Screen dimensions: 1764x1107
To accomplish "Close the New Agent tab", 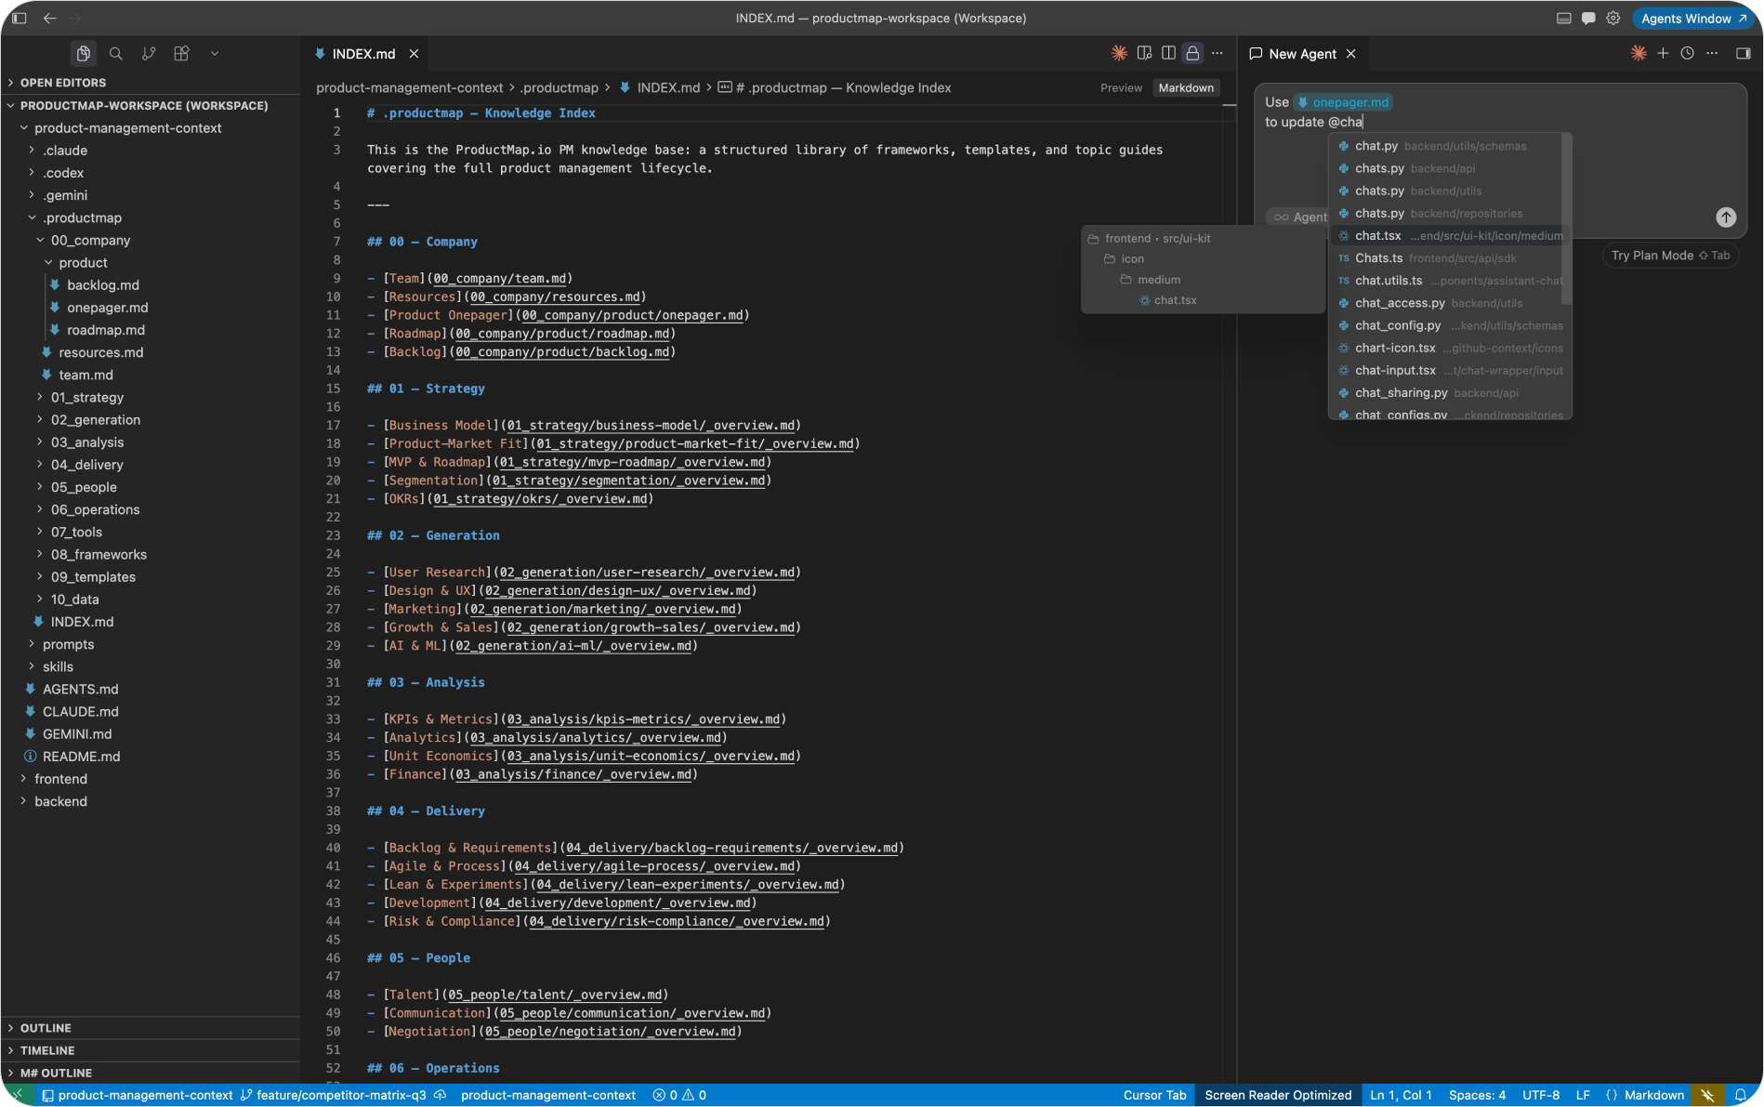I will (1350, 54).
